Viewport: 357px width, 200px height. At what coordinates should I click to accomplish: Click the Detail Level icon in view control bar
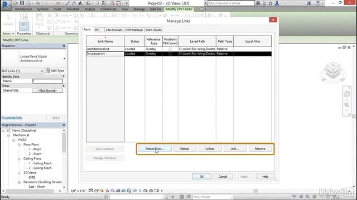(91, 191)
